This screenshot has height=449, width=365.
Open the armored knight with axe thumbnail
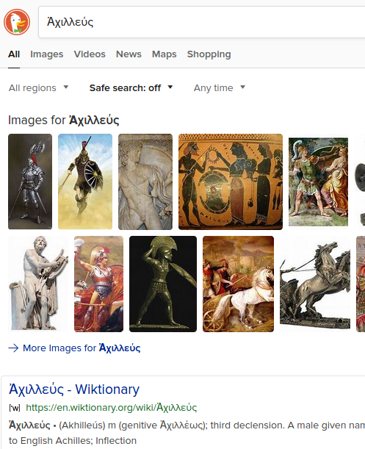tap(30, 182)
